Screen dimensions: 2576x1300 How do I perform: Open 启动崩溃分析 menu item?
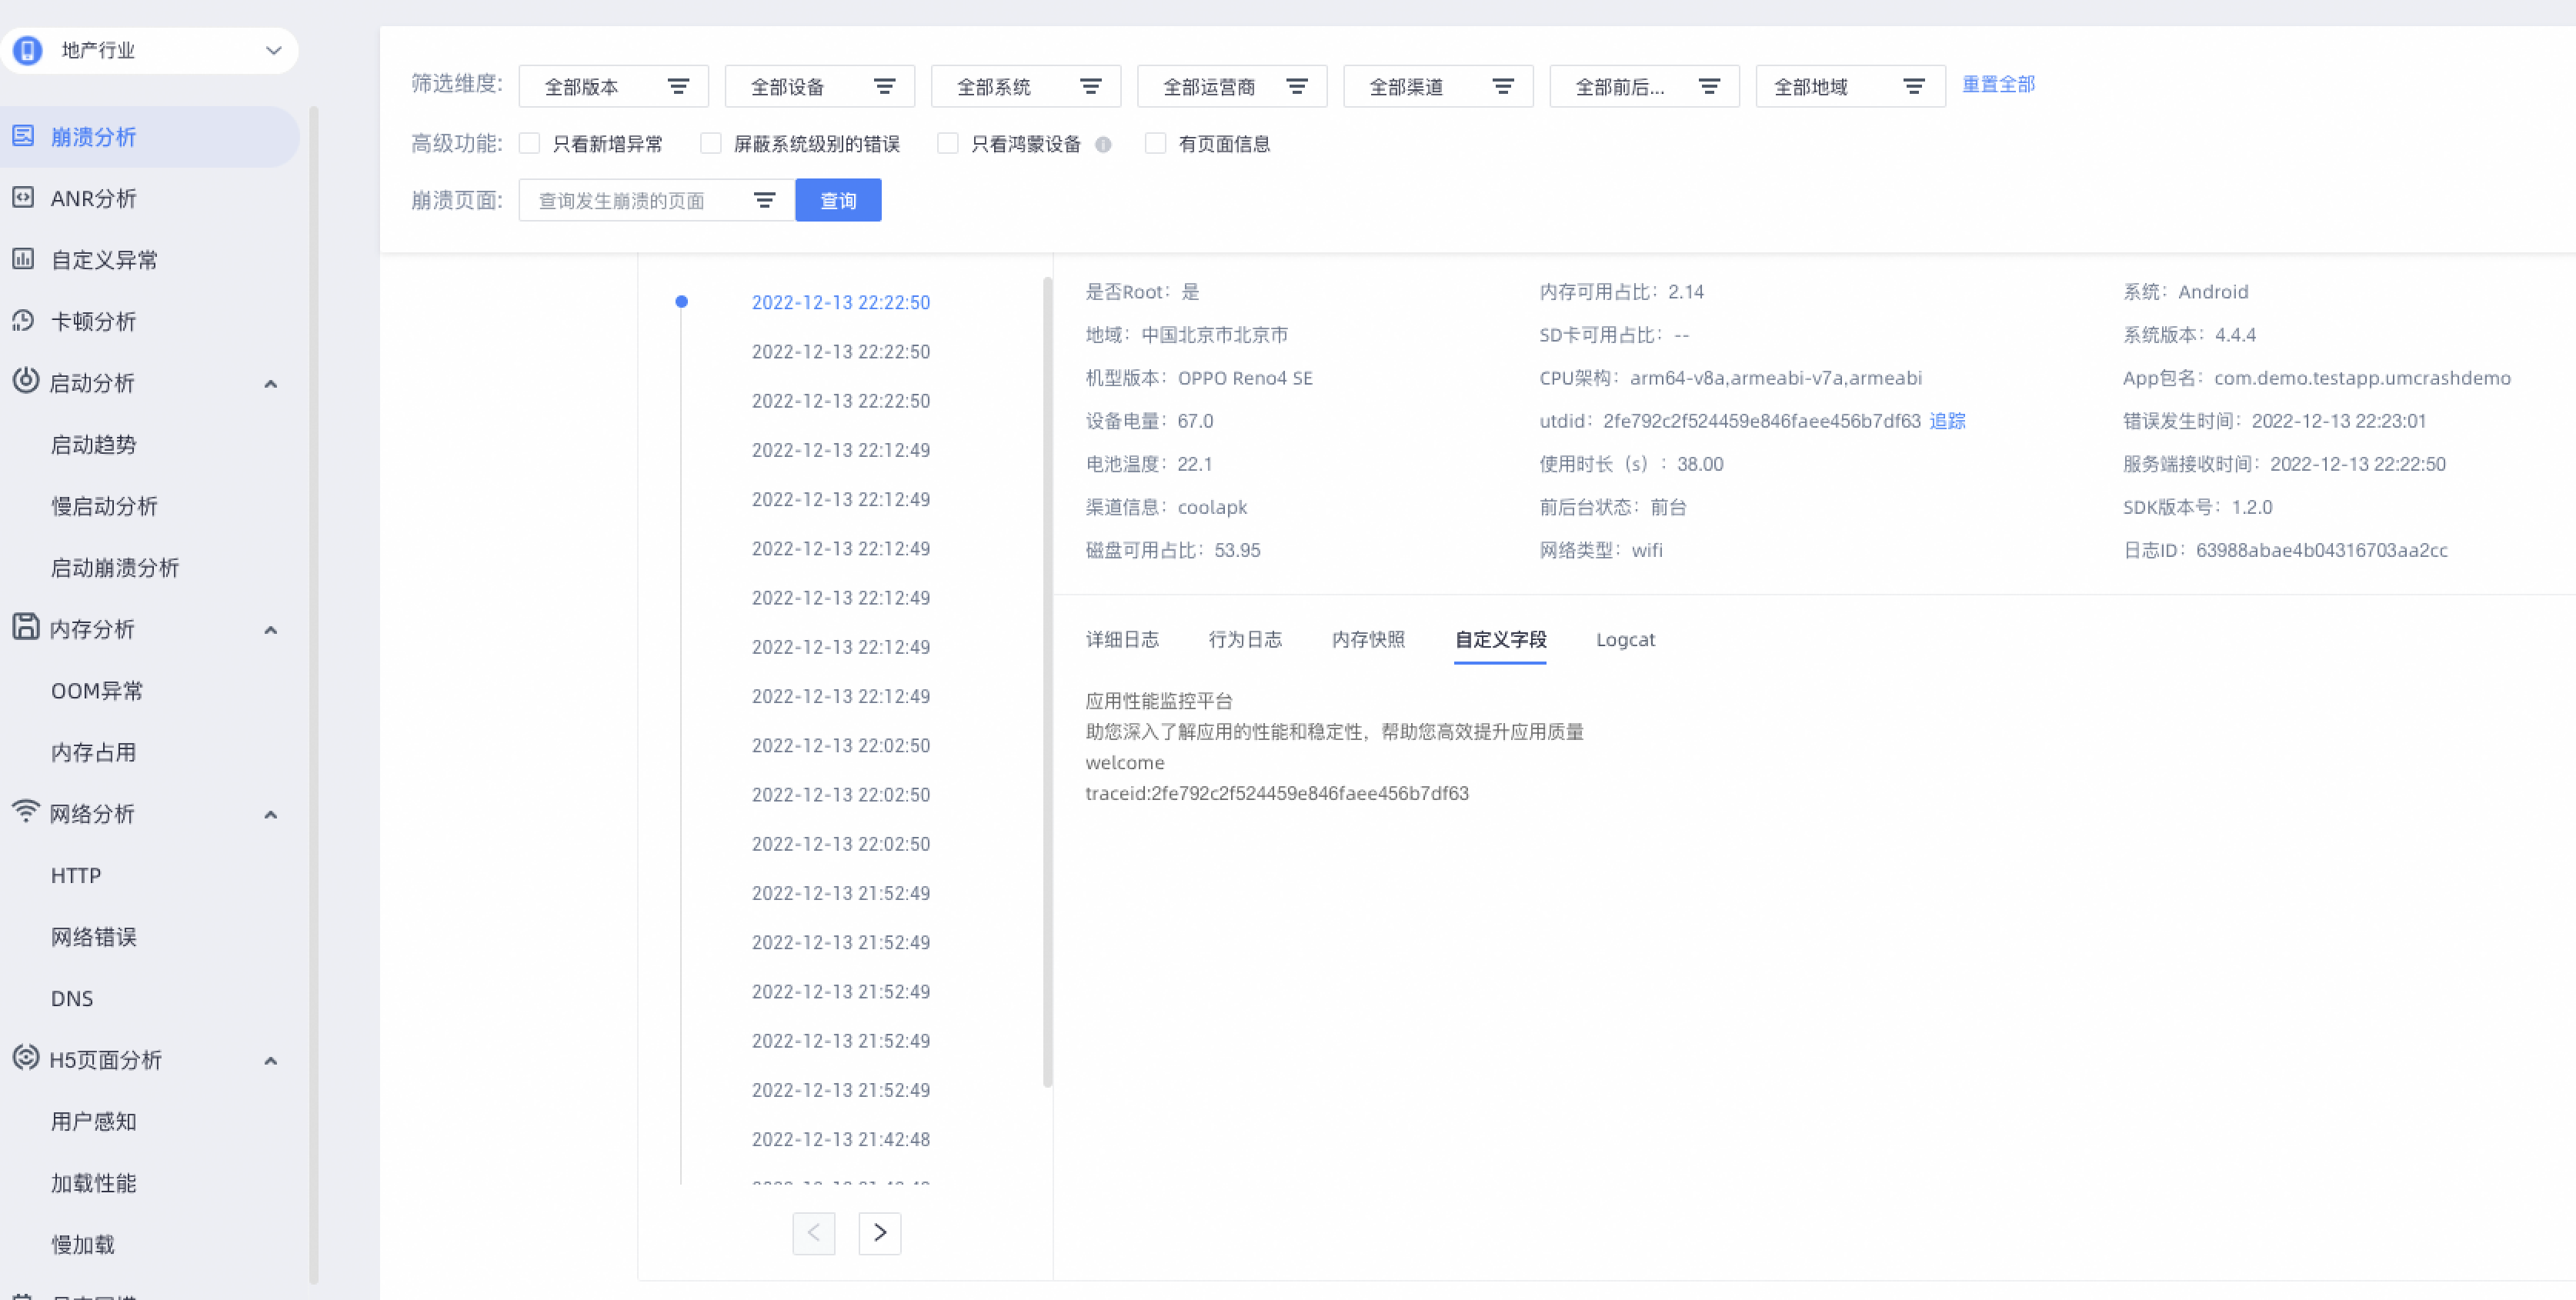115,568
